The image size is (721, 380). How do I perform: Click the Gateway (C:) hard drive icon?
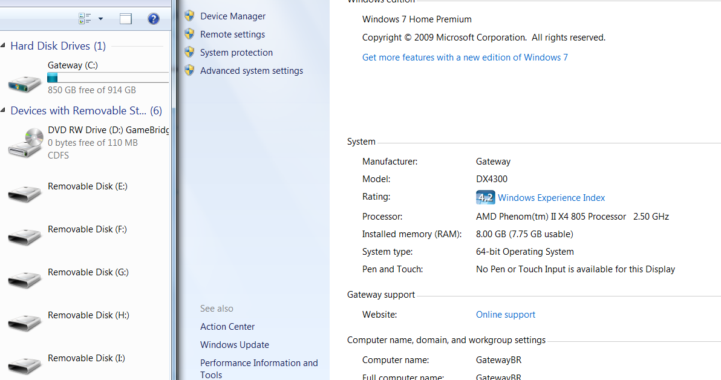pos(25,82)
